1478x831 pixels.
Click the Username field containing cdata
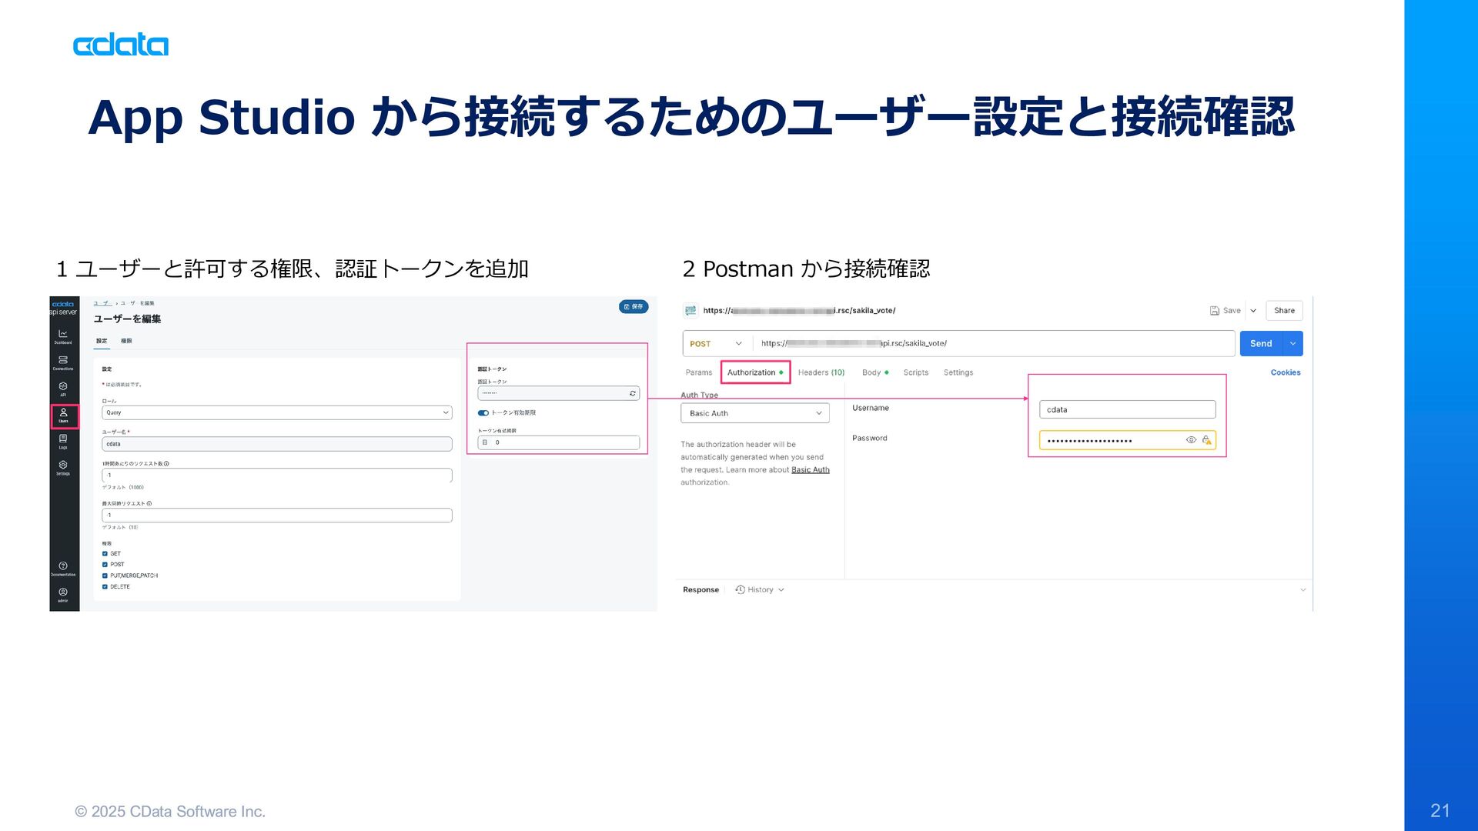pos(1126,409)
